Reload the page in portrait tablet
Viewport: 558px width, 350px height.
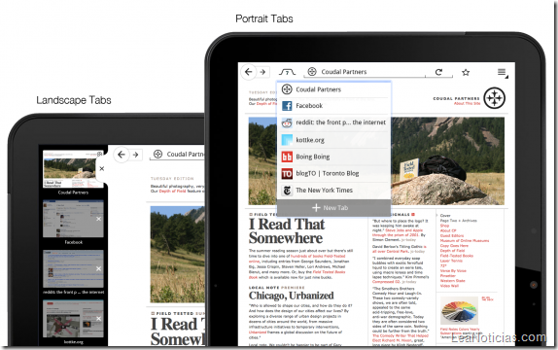[438, 72]
